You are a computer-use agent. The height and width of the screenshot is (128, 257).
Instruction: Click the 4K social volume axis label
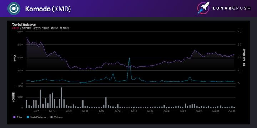[239, 32]
